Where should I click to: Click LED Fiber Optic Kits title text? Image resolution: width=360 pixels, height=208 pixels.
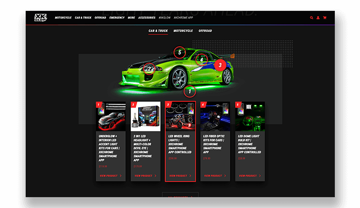(214, 144)
